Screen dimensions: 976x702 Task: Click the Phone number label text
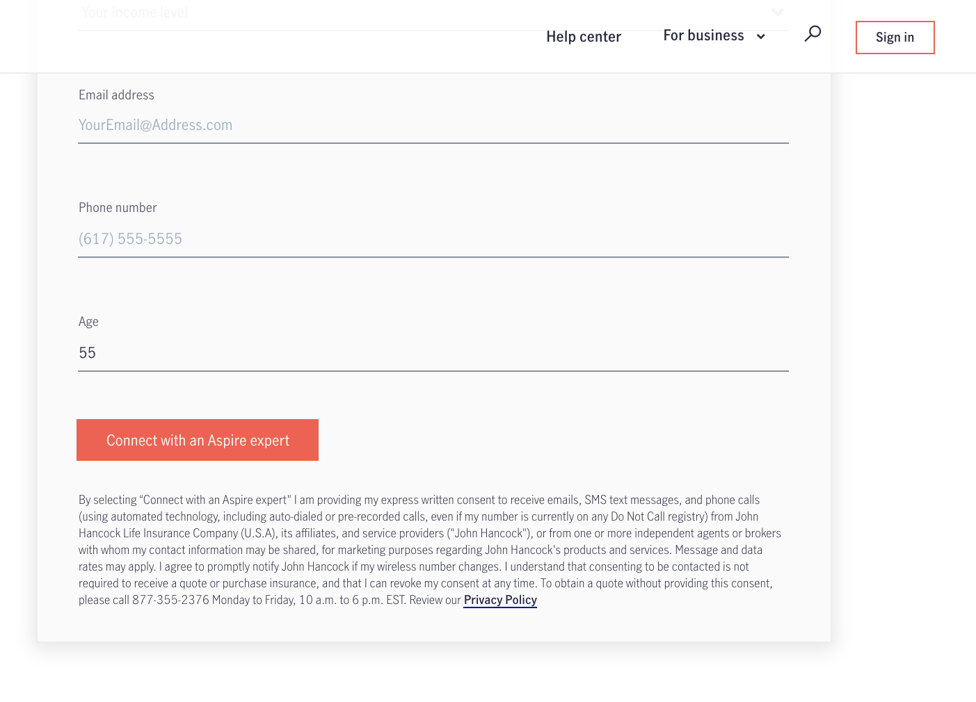coord(118,208)
